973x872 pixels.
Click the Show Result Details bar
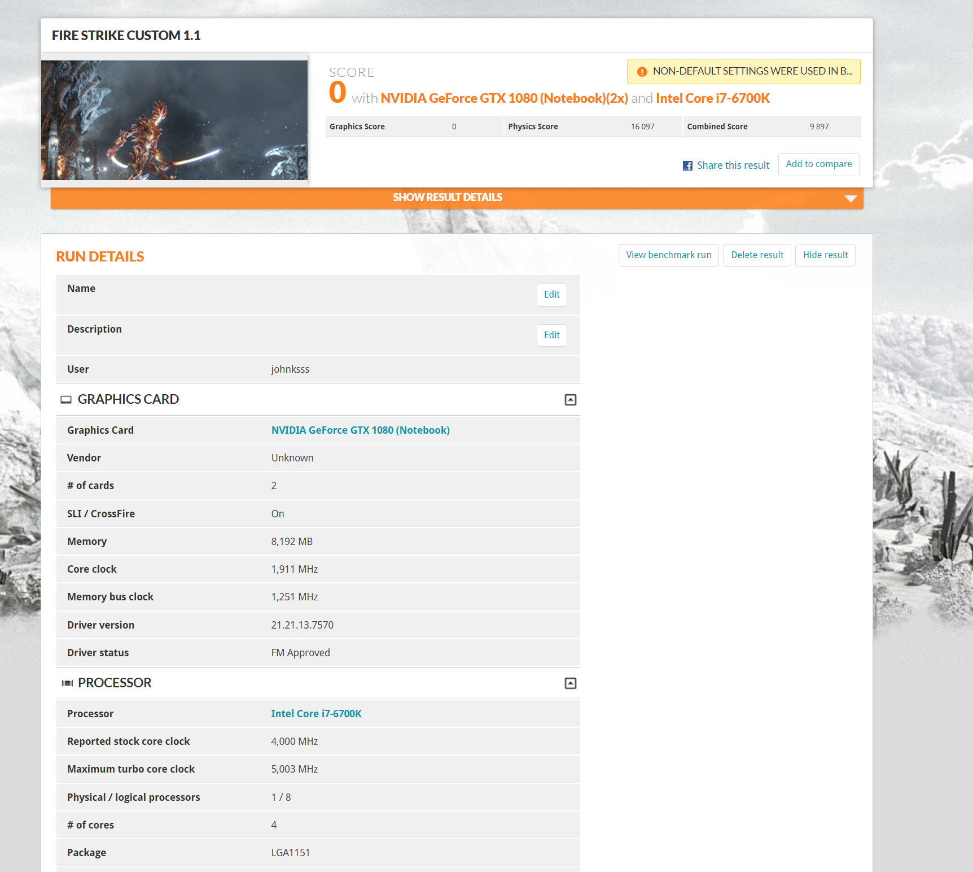[x=457, y=198]
